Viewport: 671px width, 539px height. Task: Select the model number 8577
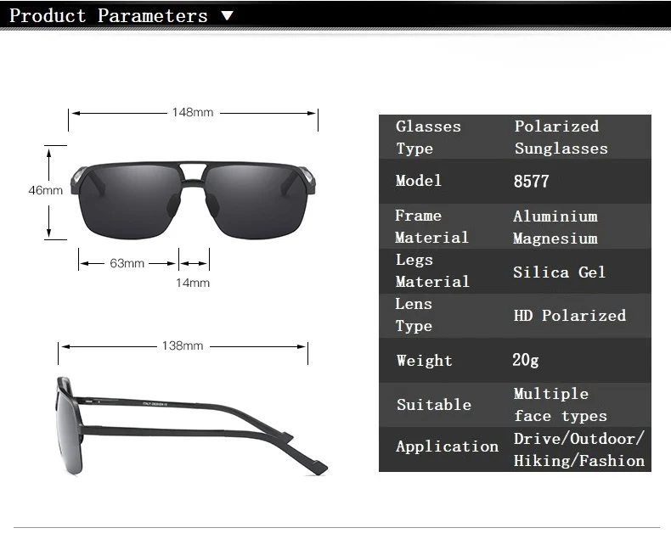click(x=531, y=182)
